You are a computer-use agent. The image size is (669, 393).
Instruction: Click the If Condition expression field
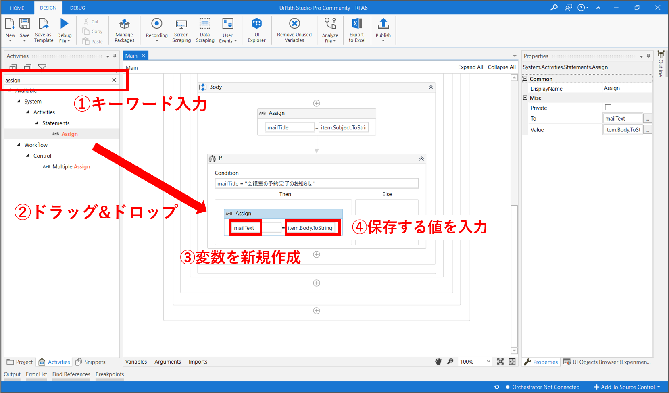pyautogui.click(x=316, y=184)
